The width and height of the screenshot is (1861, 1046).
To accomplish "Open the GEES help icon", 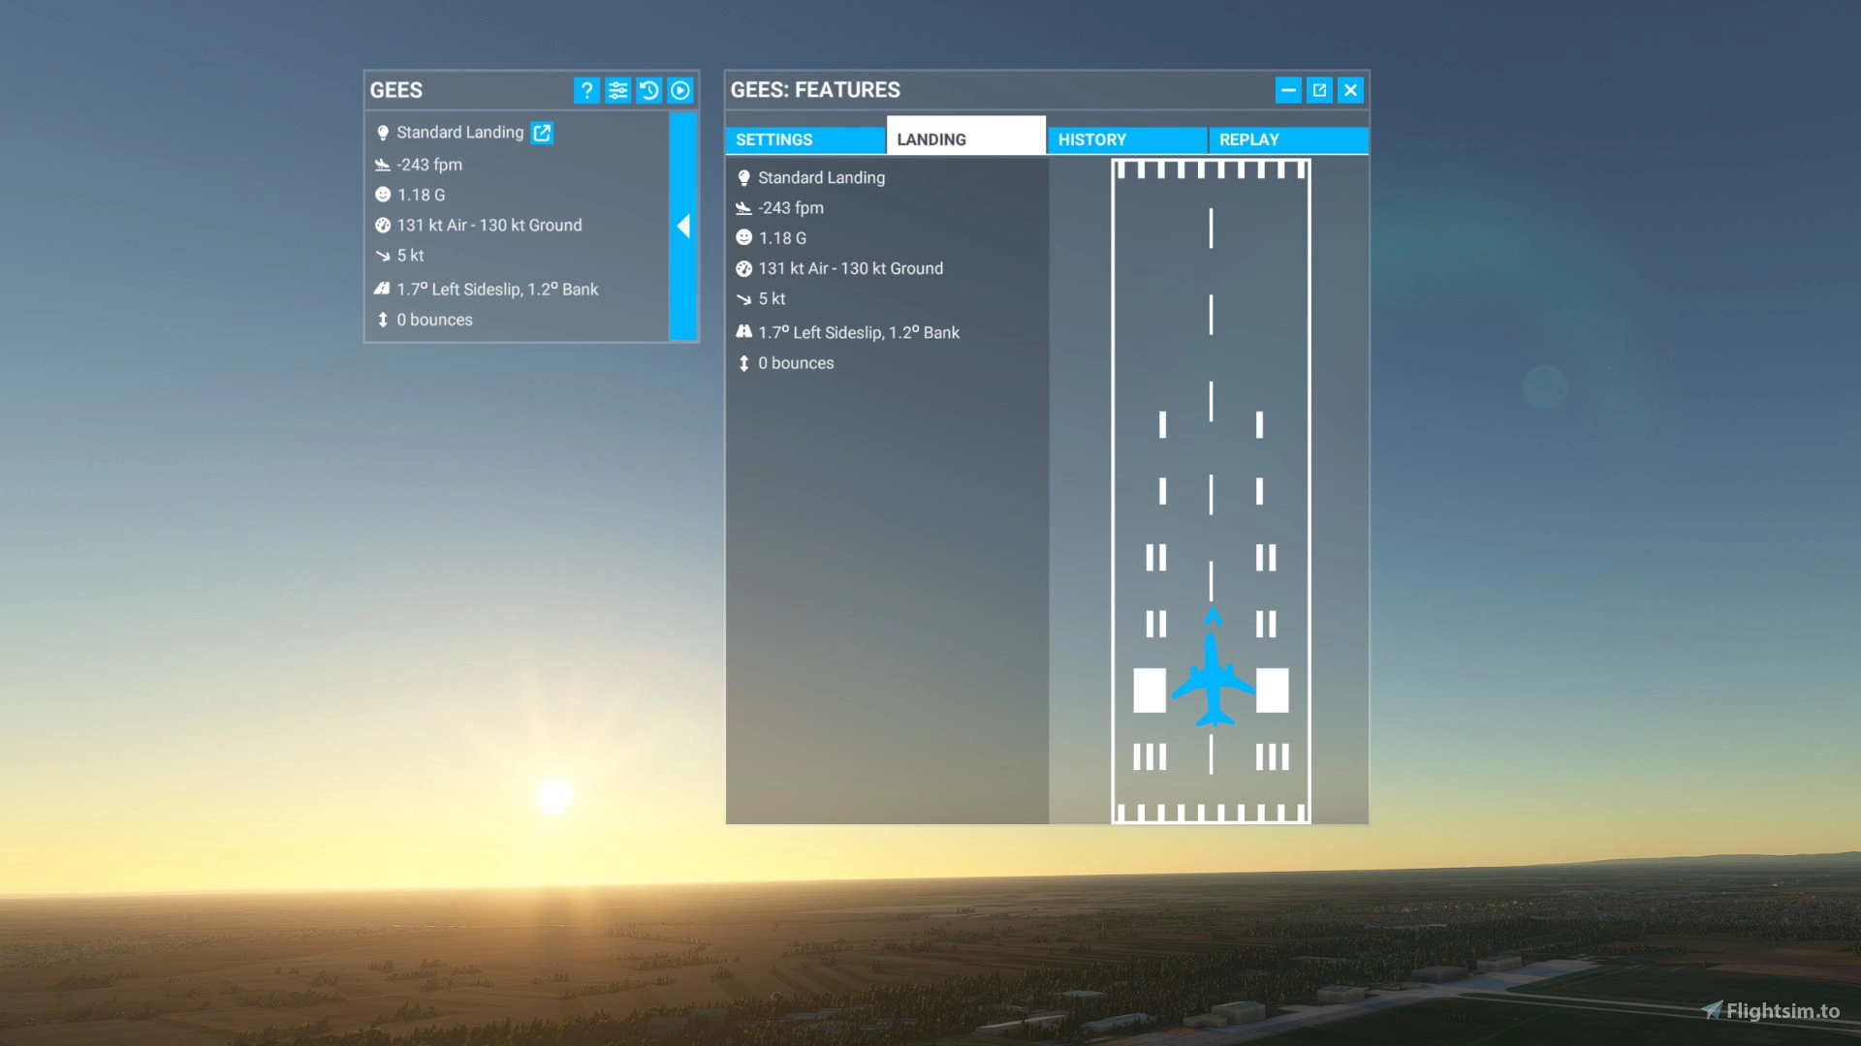I will [x=587, y=90].
